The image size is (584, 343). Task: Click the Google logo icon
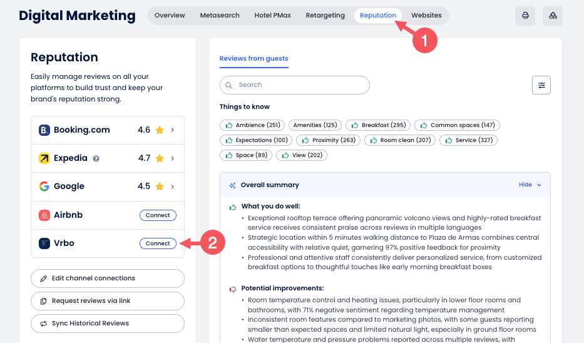[x=44, y=187]
